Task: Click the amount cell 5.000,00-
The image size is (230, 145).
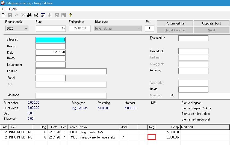Action: [168, 137]
